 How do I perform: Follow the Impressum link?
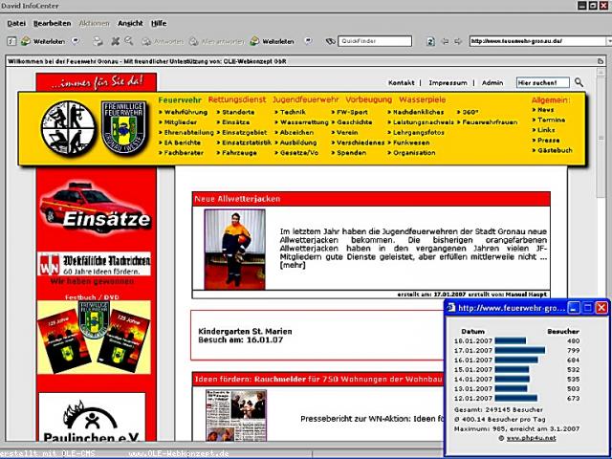(448, 83)
